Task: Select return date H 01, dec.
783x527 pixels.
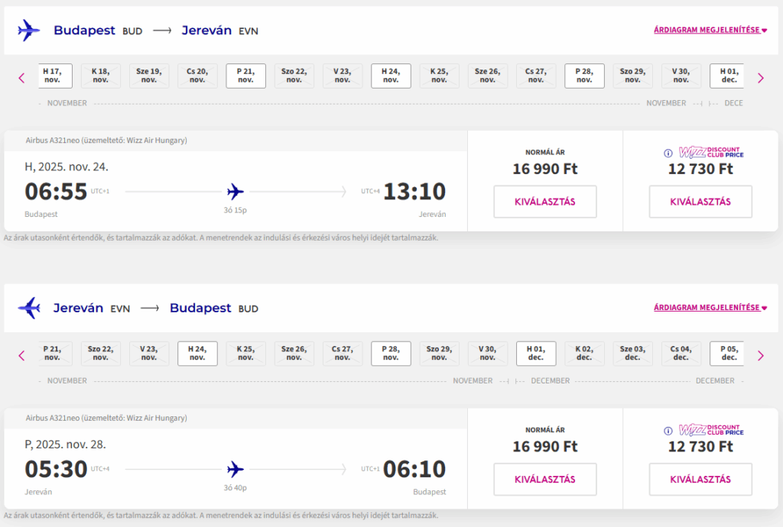Action: click(536, 354)
